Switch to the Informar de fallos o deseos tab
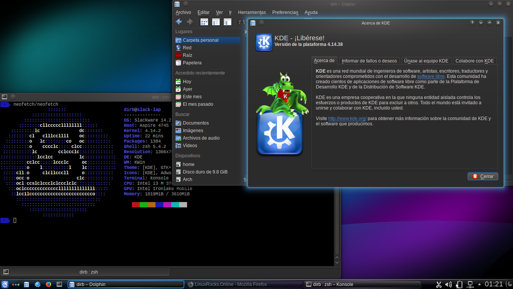 coord(369,61)
